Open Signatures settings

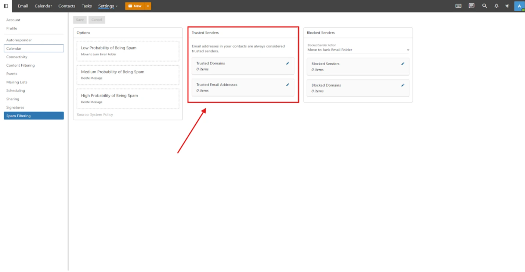pos(34,107)
